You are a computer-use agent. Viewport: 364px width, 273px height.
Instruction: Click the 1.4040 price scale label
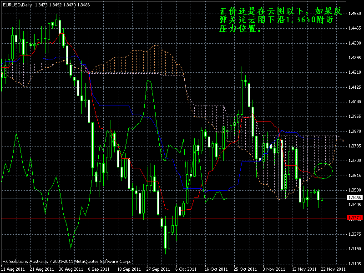(x=355, y=101)
